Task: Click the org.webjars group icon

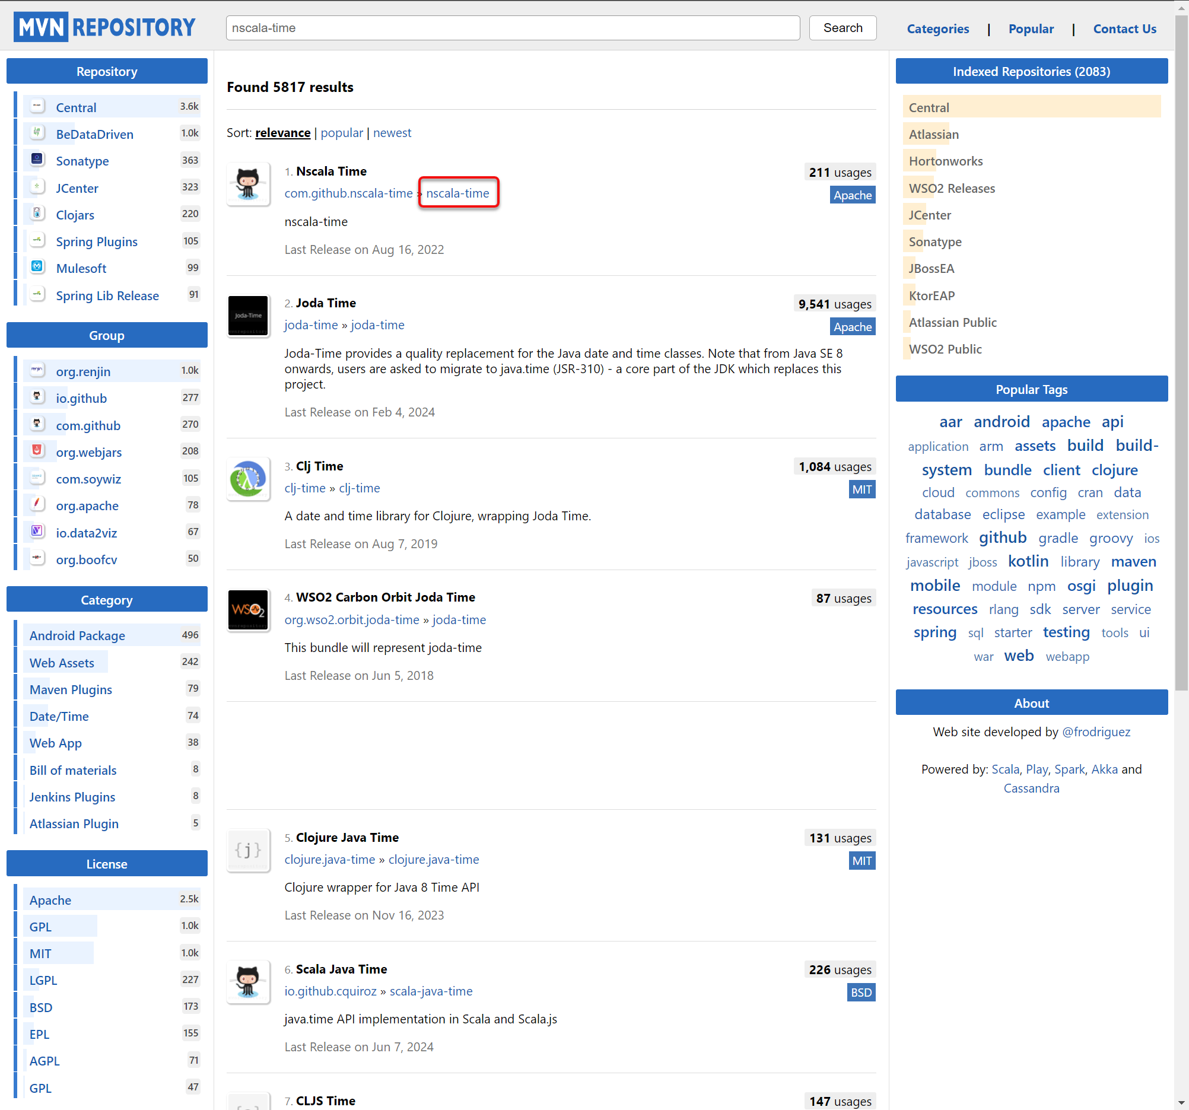Action: [x=37, y=451]
